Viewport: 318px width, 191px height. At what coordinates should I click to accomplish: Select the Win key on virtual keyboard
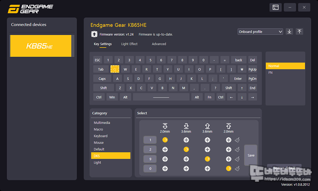[x=112, y=97]
